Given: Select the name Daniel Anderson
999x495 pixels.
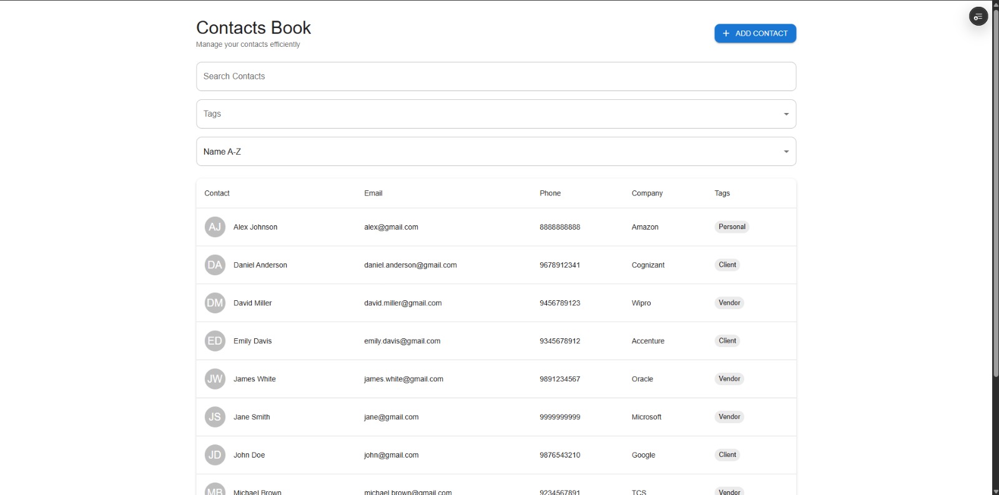Looking at the screenshot, I should pyautogui.click(x=260, y=265).
